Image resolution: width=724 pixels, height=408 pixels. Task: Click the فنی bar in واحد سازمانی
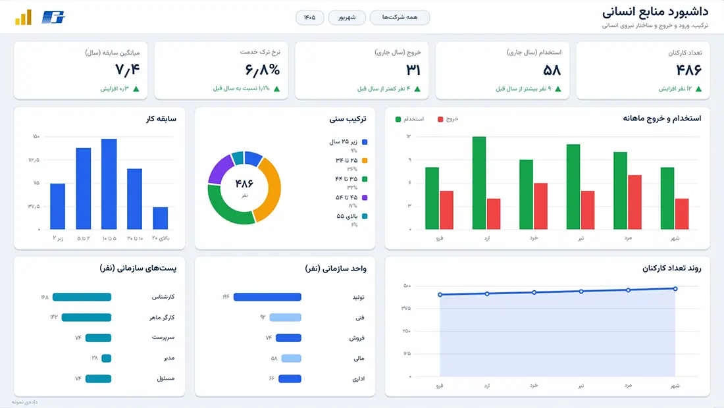pyautogui.click(x=286, y=317)
